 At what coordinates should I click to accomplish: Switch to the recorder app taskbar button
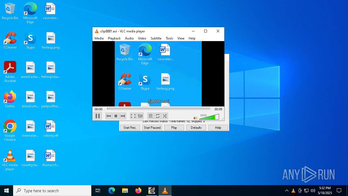click(x=151, y=191)
